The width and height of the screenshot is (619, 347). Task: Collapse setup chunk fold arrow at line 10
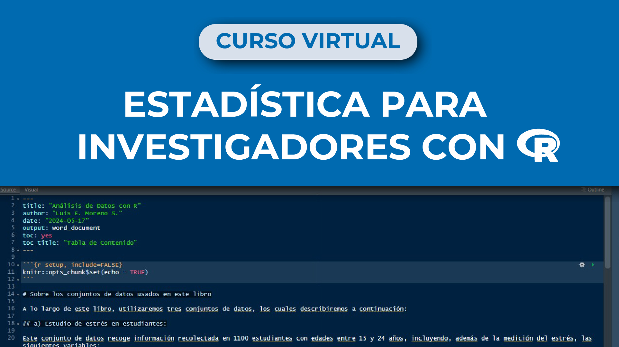(18, 265)
